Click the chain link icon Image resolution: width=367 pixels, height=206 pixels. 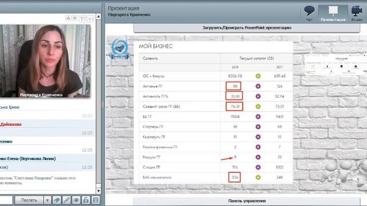[x=67, y=200]
